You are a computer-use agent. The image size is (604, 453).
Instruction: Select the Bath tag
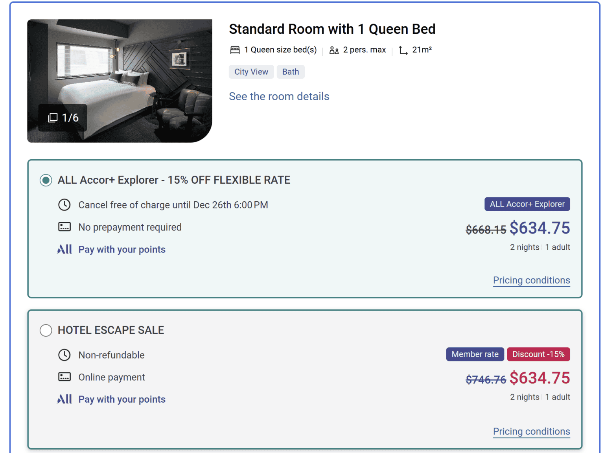click(291, 72)
